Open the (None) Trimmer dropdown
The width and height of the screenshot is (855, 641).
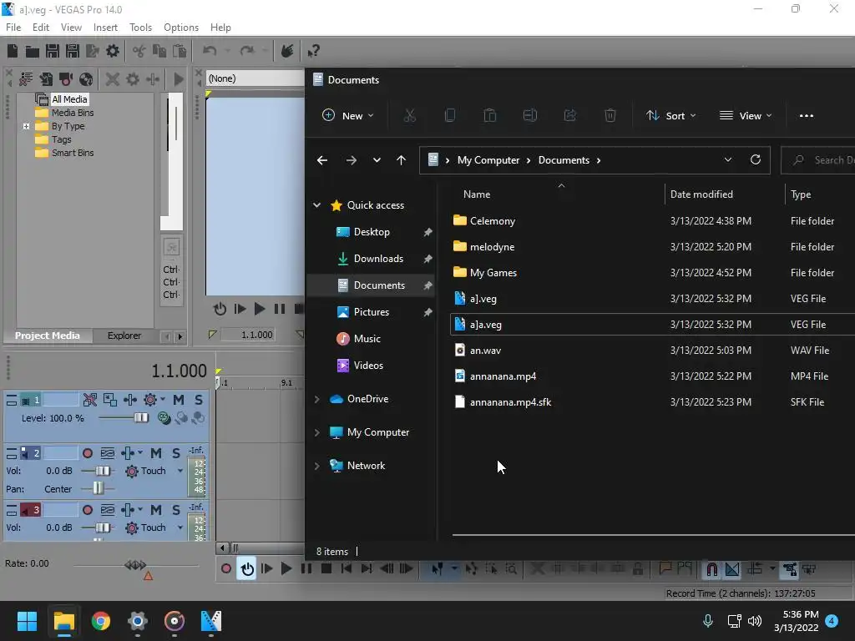(x=255, y=78)
